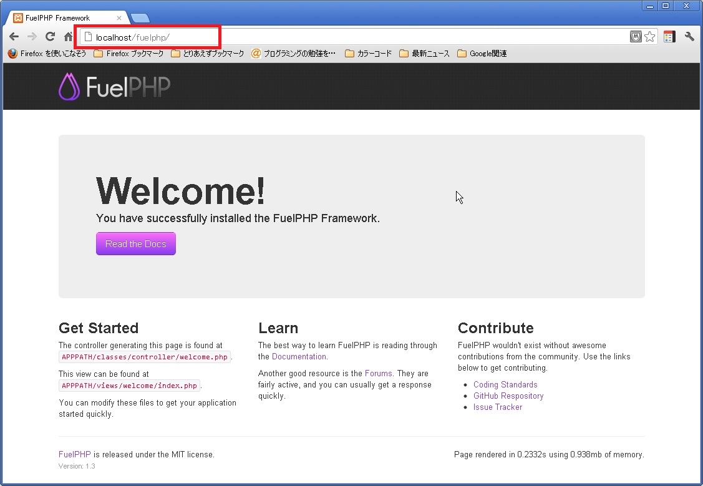Click the 'Learn' heading

coord(278,328)
